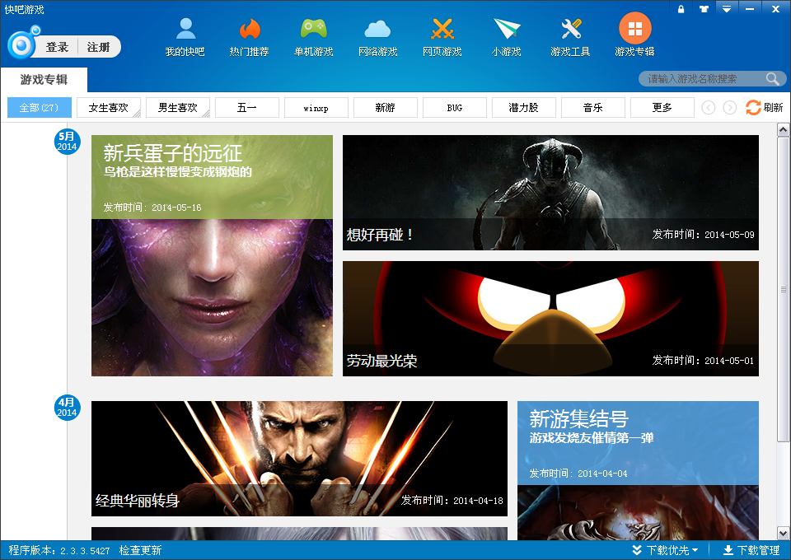791x560 pixels.
Task: Click 注册 to register
Action: click(98, 48)
